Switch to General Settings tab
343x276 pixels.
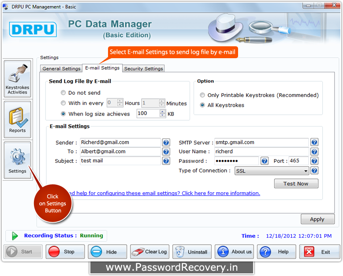pyautogui.click(x=61, y=69)
